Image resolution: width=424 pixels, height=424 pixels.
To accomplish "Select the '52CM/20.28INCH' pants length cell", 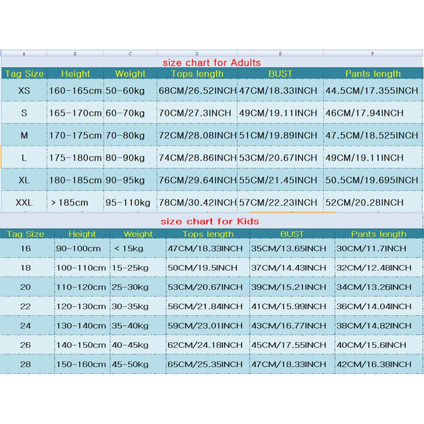I will 372,202.
